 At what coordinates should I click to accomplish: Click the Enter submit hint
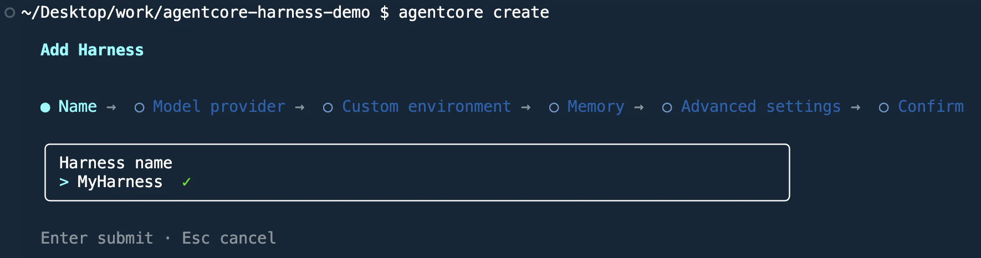(x=97, y=238)
